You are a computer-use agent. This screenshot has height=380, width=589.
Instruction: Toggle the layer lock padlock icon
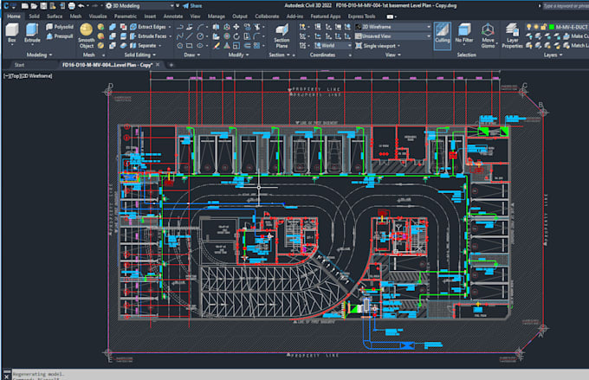(x=543, y=27)
